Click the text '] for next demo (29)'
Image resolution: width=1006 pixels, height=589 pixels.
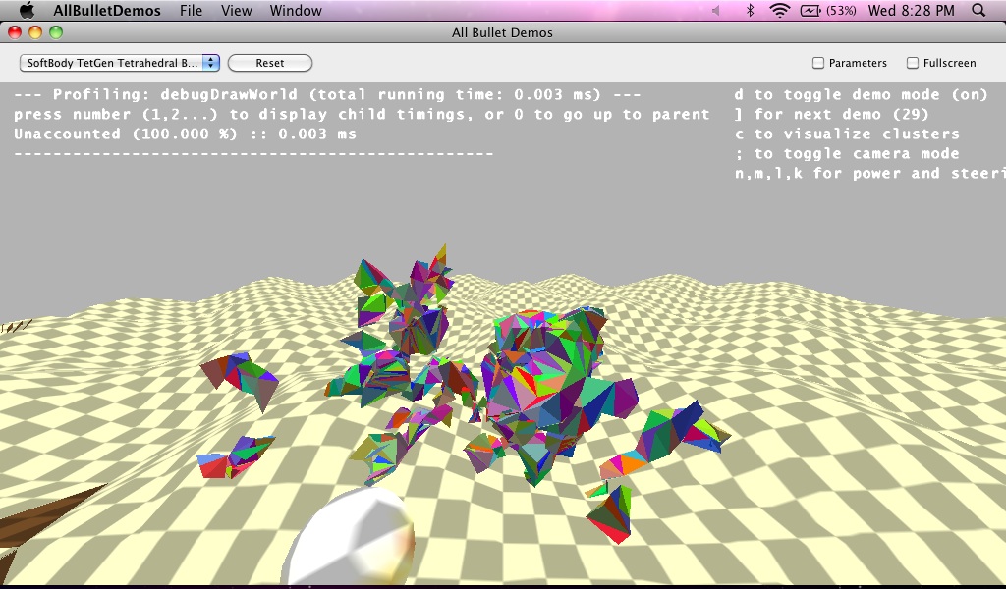click(x=832, y=115)
